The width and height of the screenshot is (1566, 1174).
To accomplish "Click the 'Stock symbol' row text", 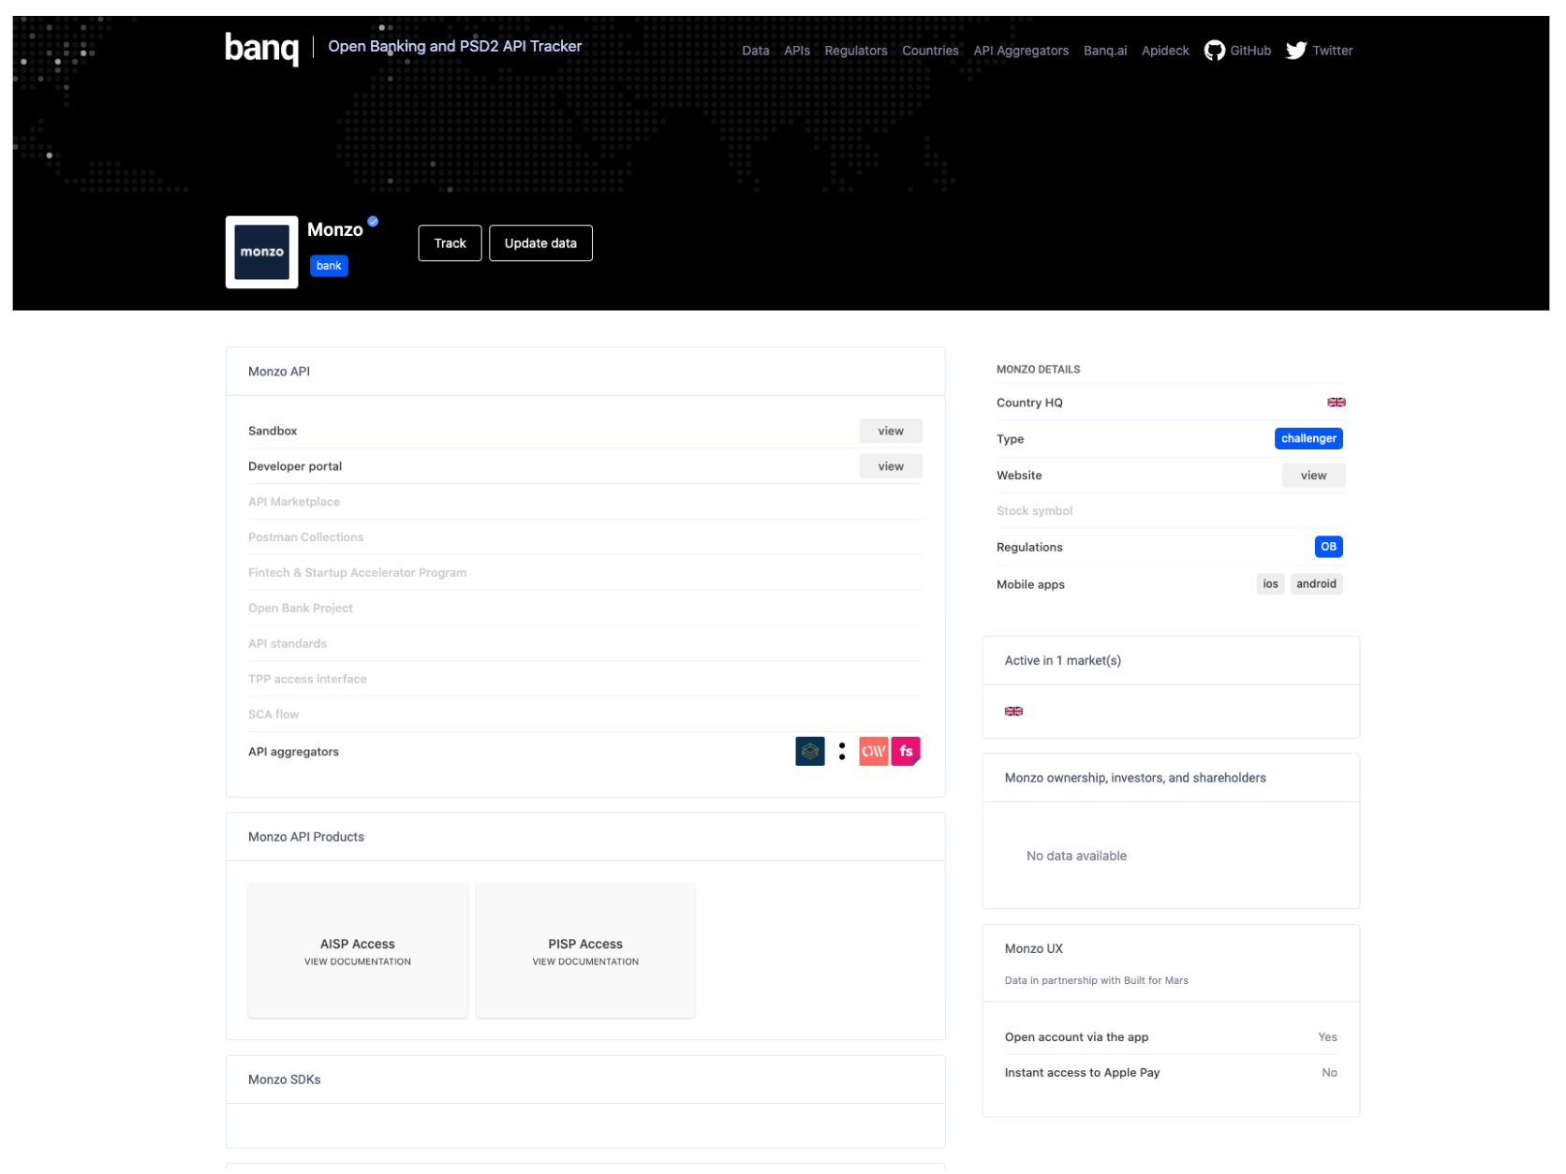I will tap(1034, 511).
